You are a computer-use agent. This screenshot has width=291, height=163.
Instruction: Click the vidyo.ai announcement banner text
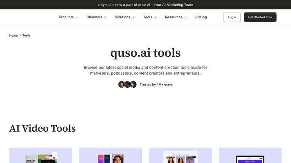pyautogui.click(x=146, y=5)
